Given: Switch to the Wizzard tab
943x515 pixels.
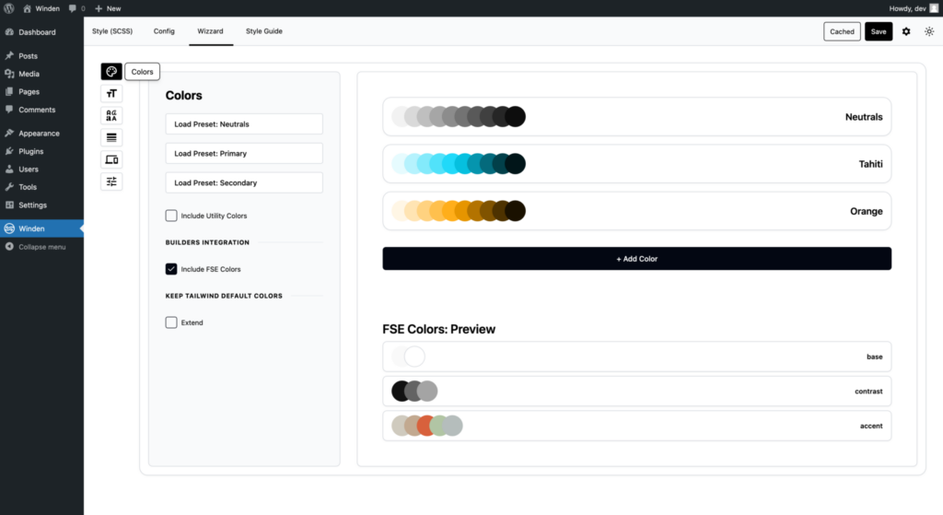Looking at the screenshot, I should coord(211,31).
